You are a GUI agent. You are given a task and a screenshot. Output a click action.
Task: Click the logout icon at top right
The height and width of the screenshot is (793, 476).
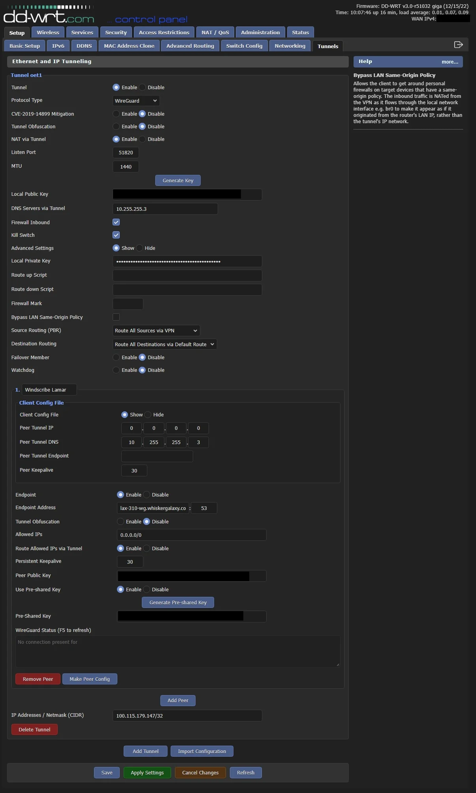[458, 45]
